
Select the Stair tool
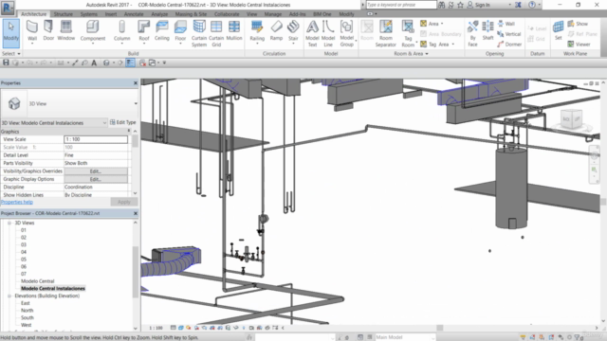coord(293,31)
